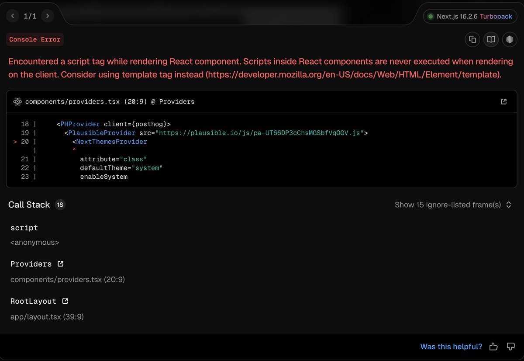Screen dimensions: 524x361
Task: Open Node.js inspector hexagon icon
Action: [x=510, y=39]
